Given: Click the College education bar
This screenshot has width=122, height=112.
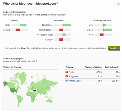Looking at the screenshot, I should click(63, 40).
